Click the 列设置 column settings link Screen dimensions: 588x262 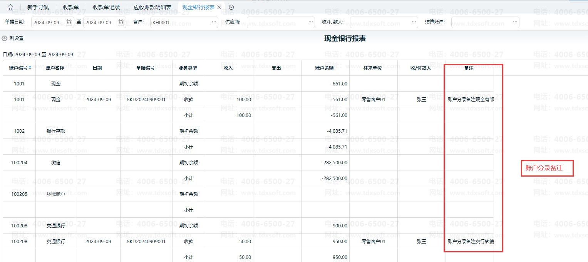tap(17, 38)
